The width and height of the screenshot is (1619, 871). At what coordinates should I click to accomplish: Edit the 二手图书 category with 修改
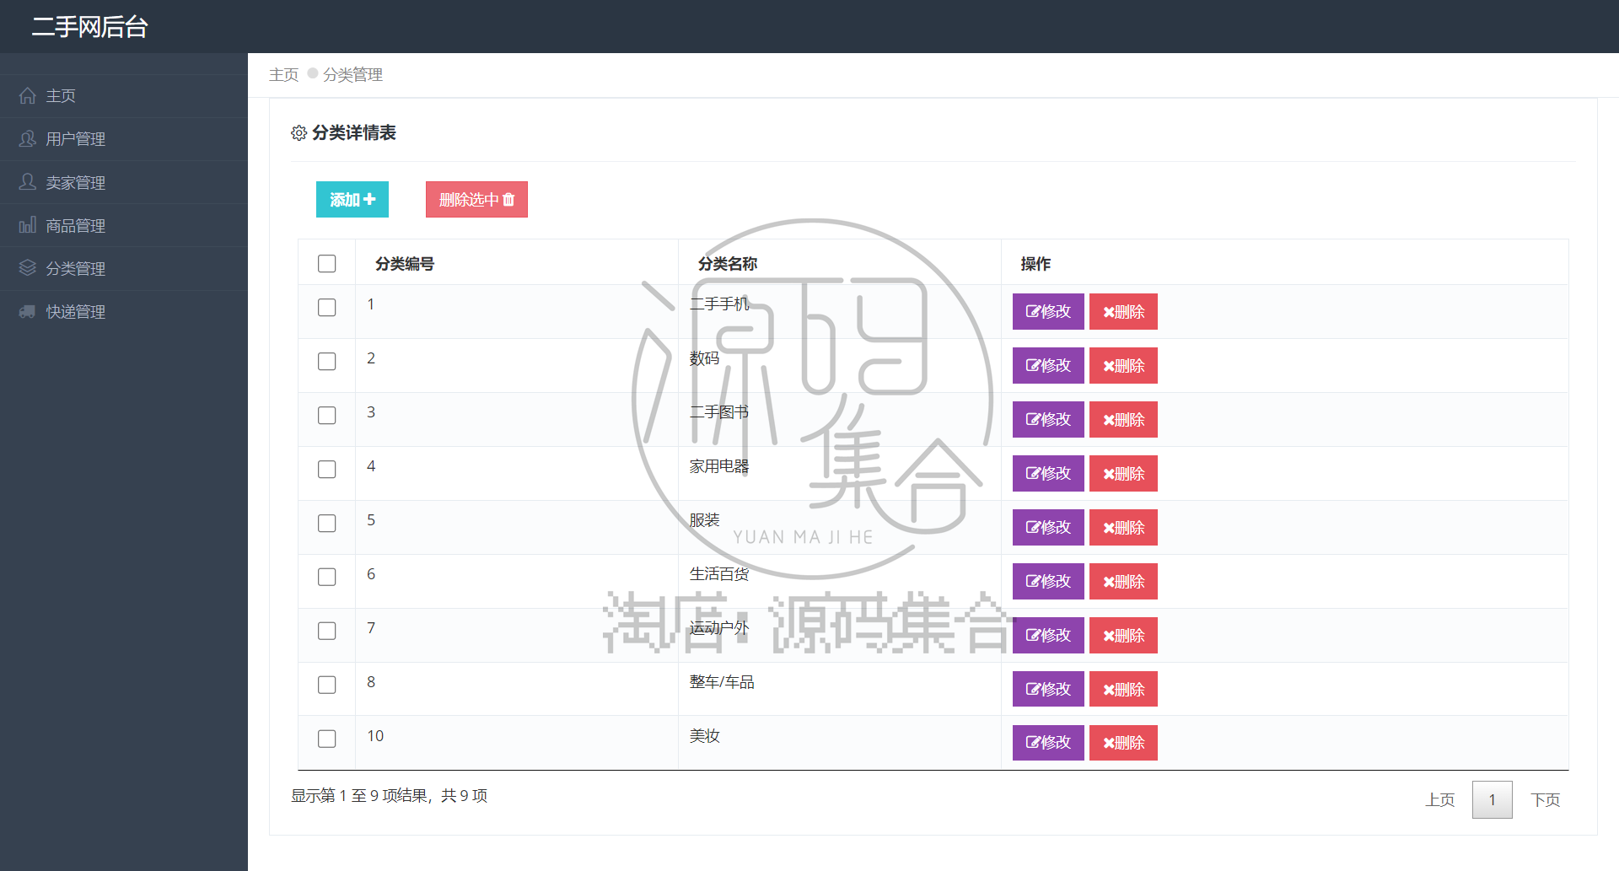click(1048, 419)
